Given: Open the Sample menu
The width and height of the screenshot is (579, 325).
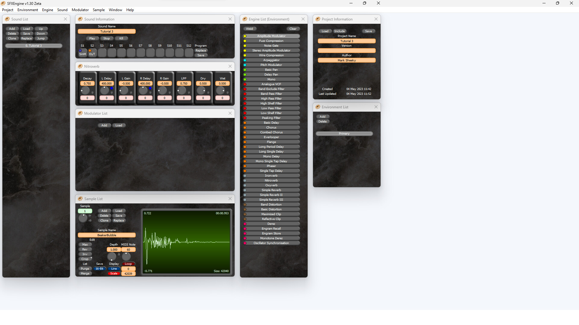Looking at the screenshot, I should [99, 10].
